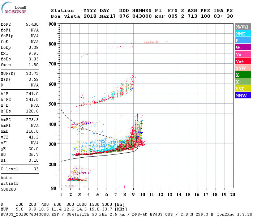
Task: Click the 500200 text under Artist5
Action: pos(8,189)
